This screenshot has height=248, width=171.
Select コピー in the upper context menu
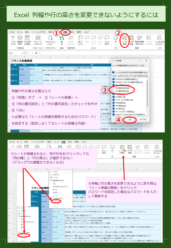coord(55,178)
